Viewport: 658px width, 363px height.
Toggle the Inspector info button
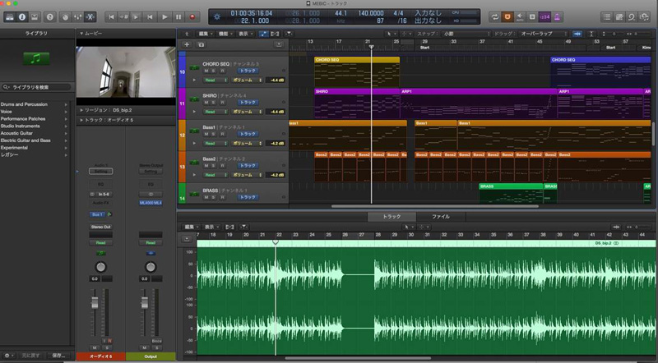click(22, 17)
